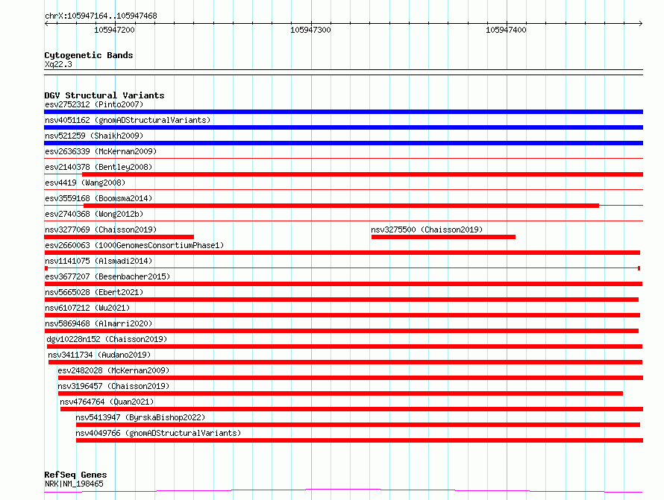664x500 pixels.
Task: Open variant esv2482028 (McKernan2009) label
Action: [113, 370]
